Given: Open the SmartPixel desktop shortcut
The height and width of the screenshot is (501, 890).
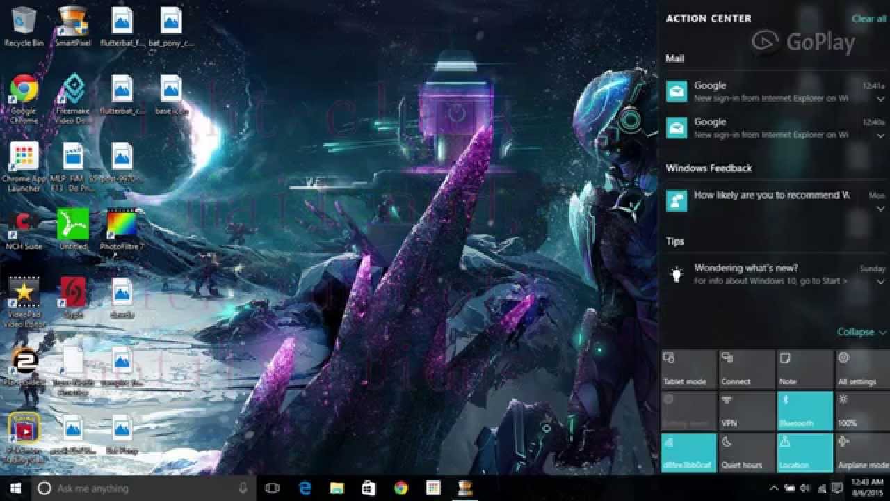Looking at the screenshot, I should [x=73, y=26].
